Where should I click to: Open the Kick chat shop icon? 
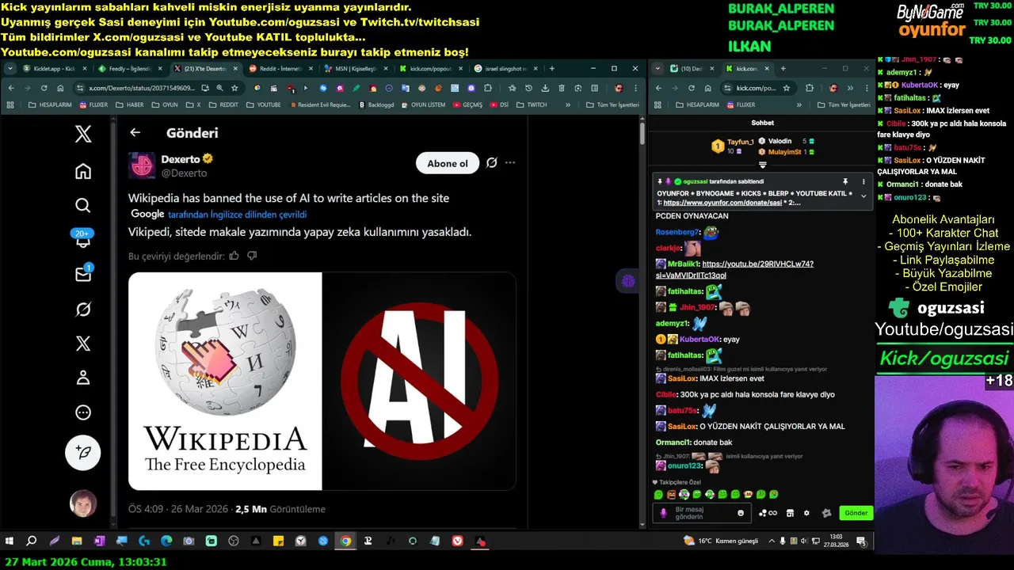pos(790,513)
